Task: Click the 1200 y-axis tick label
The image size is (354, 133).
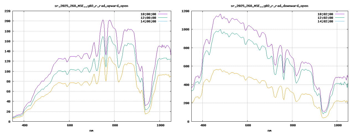Action: pos(185,11)
